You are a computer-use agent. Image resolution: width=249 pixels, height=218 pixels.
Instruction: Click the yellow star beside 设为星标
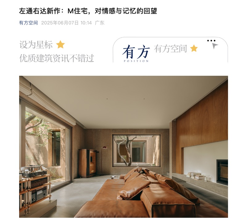60,45
